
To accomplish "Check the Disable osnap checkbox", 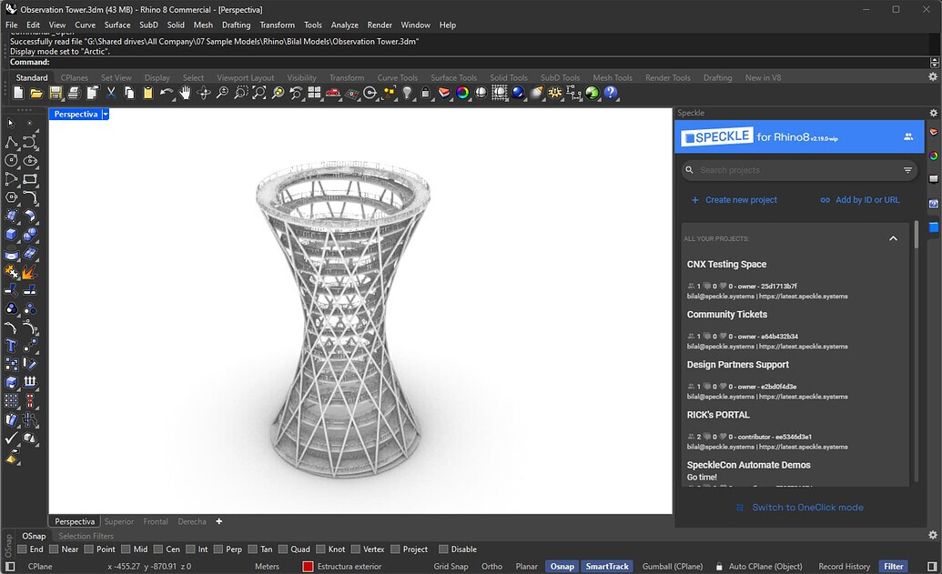I will point(443,549).
